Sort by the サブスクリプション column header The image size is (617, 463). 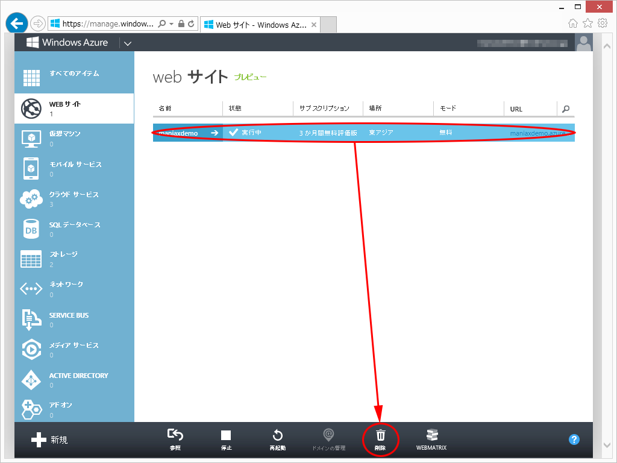[324, 109]
